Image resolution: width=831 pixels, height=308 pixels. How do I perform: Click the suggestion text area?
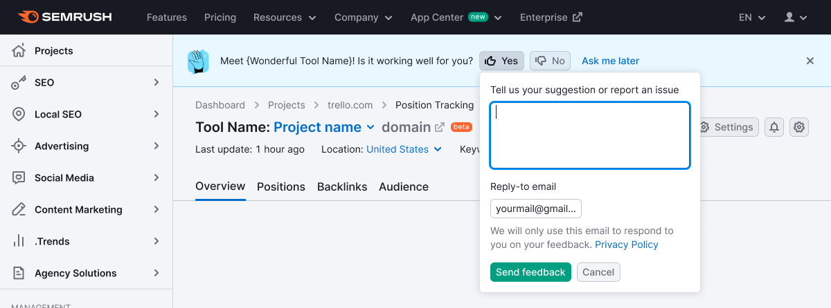589,135
